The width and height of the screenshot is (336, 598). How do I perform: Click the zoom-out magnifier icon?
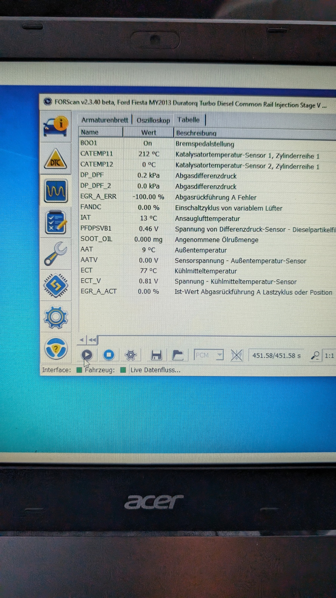[x=315, y=355]
